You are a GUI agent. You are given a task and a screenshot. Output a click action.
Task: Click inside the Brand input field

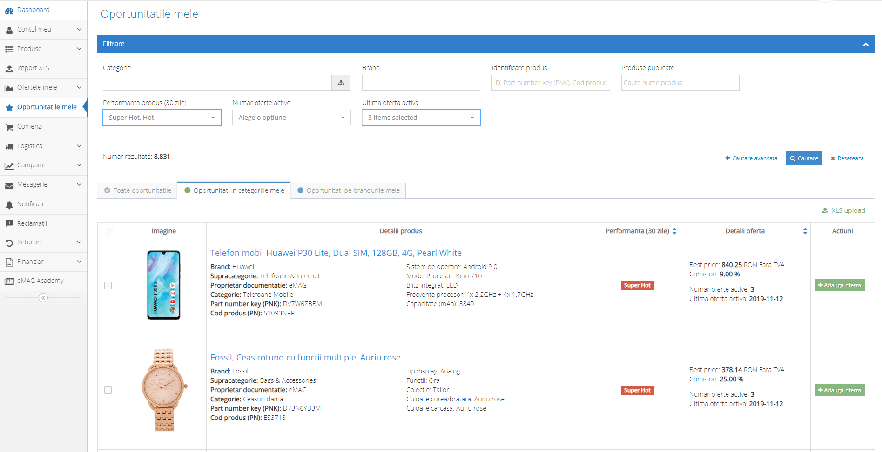420,83
